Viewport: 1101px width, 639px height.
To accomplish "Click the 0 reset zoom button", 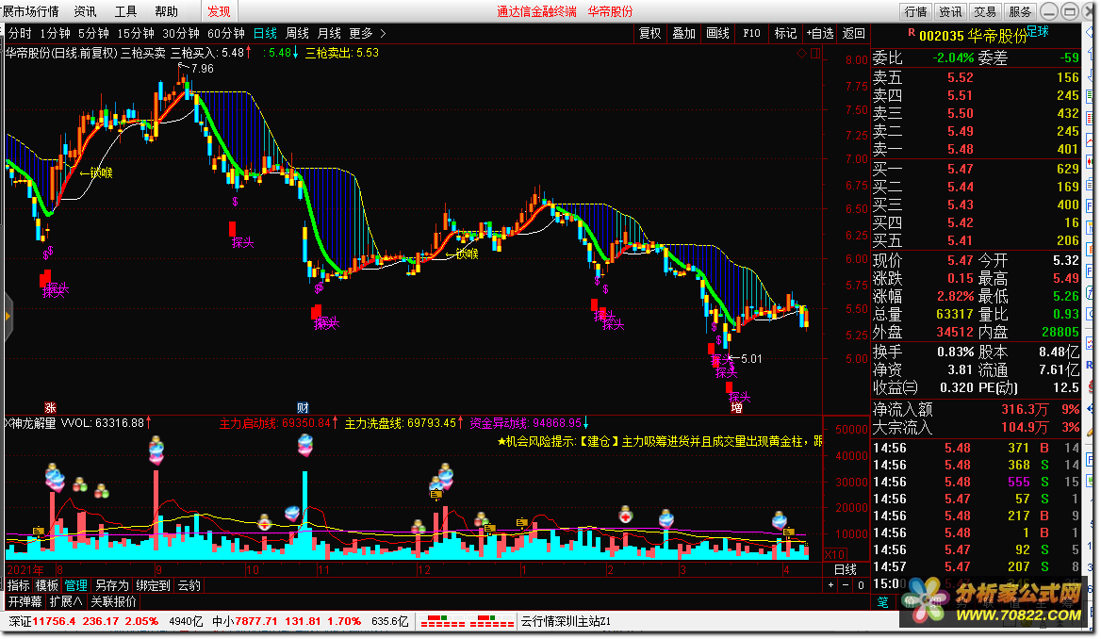I will [860, 585].
